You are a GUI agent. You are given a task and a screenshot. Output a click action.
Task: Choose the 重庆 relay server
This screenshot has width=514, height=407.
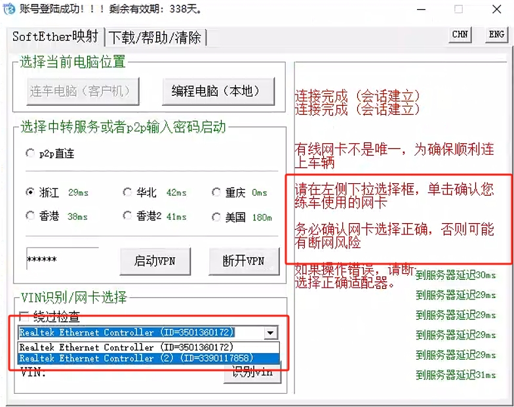coord(216,192)
